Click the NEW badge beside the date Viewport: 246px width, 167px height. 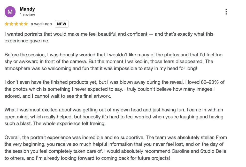pyautogui.click(x=62, y=24)
